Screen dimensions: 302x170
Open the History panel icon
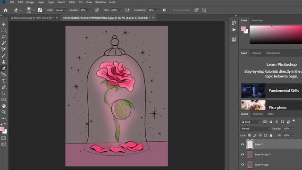pyautogui.click(x=234, y=23)
